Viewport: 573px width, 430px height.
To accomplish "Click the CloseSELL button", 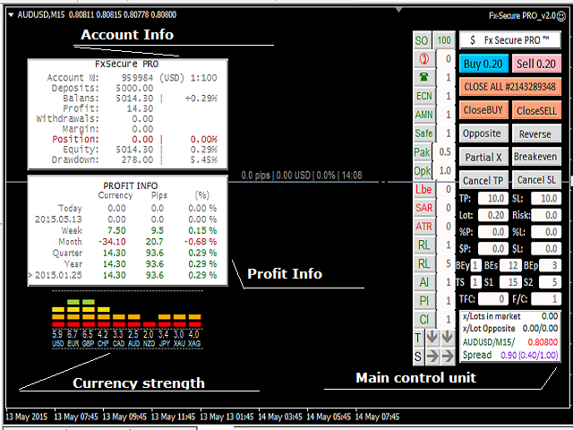I will pyautogui.click(x=536, y=110).
